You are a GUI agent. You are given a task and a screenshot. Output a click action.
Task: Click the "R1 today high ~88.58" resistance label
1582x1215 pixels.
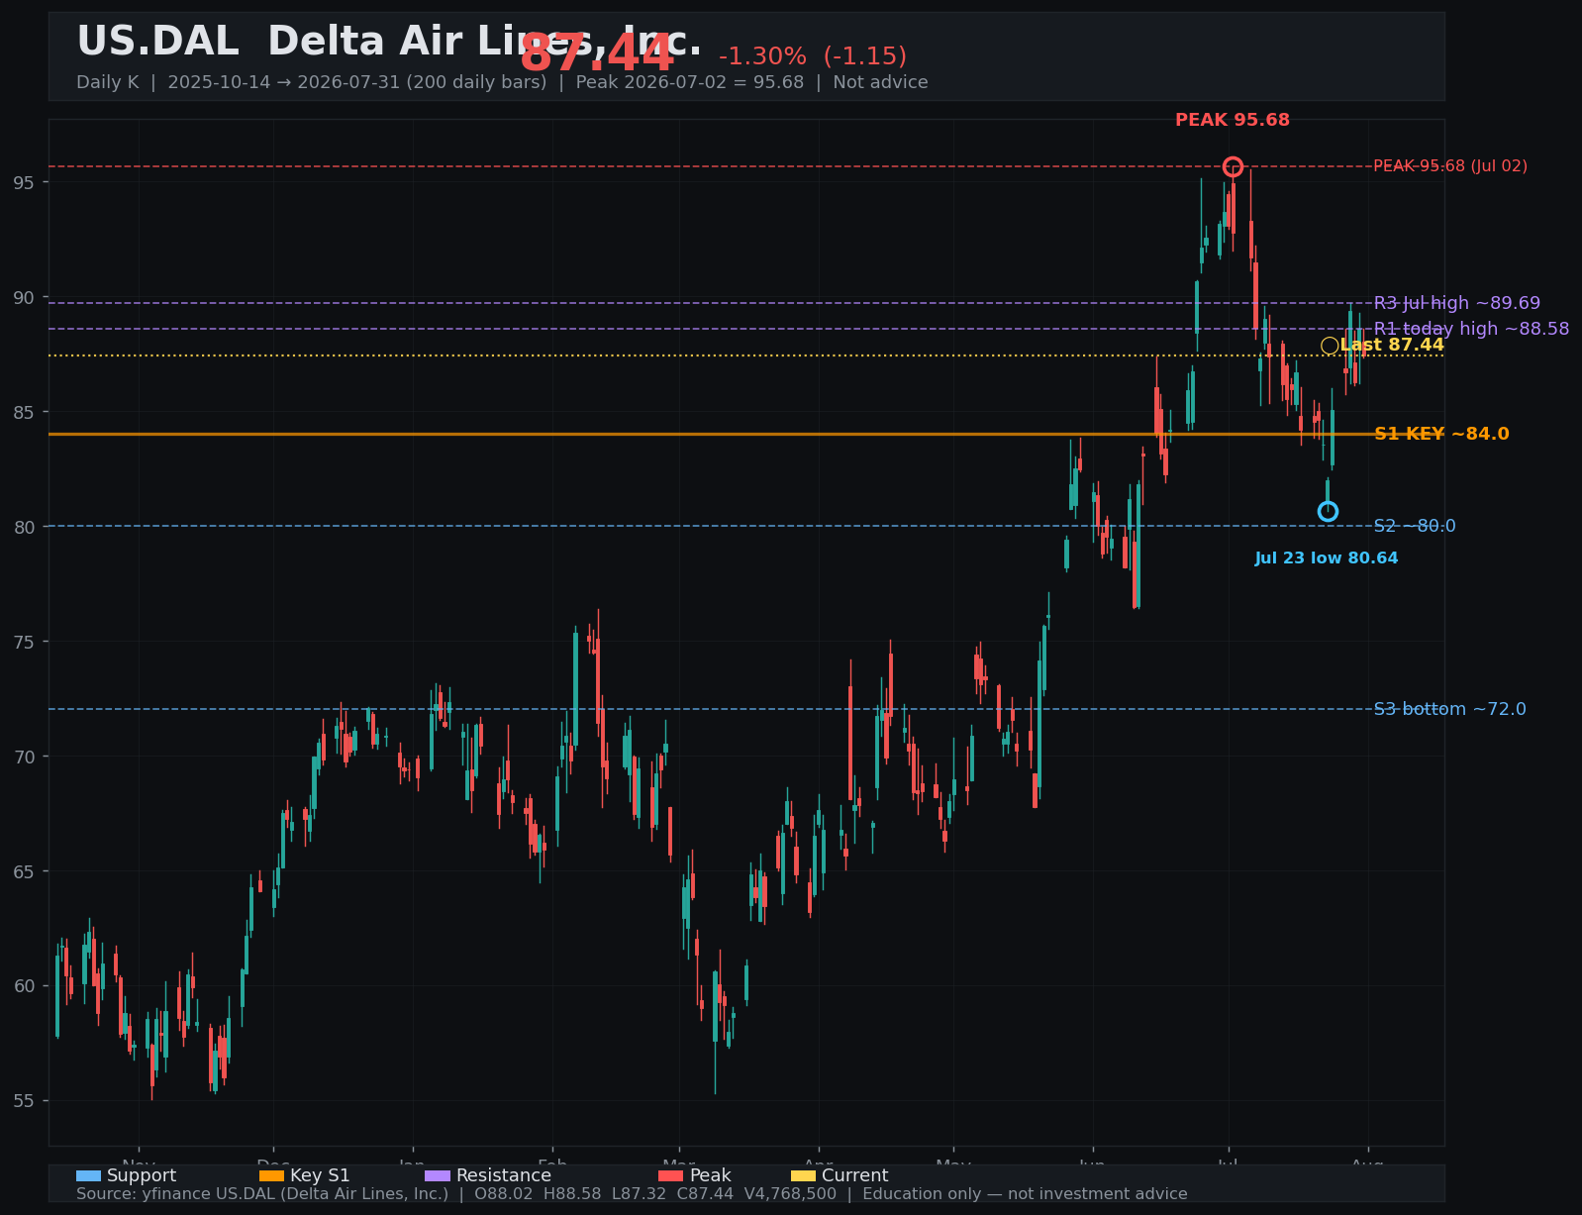tap(1471, 329)
